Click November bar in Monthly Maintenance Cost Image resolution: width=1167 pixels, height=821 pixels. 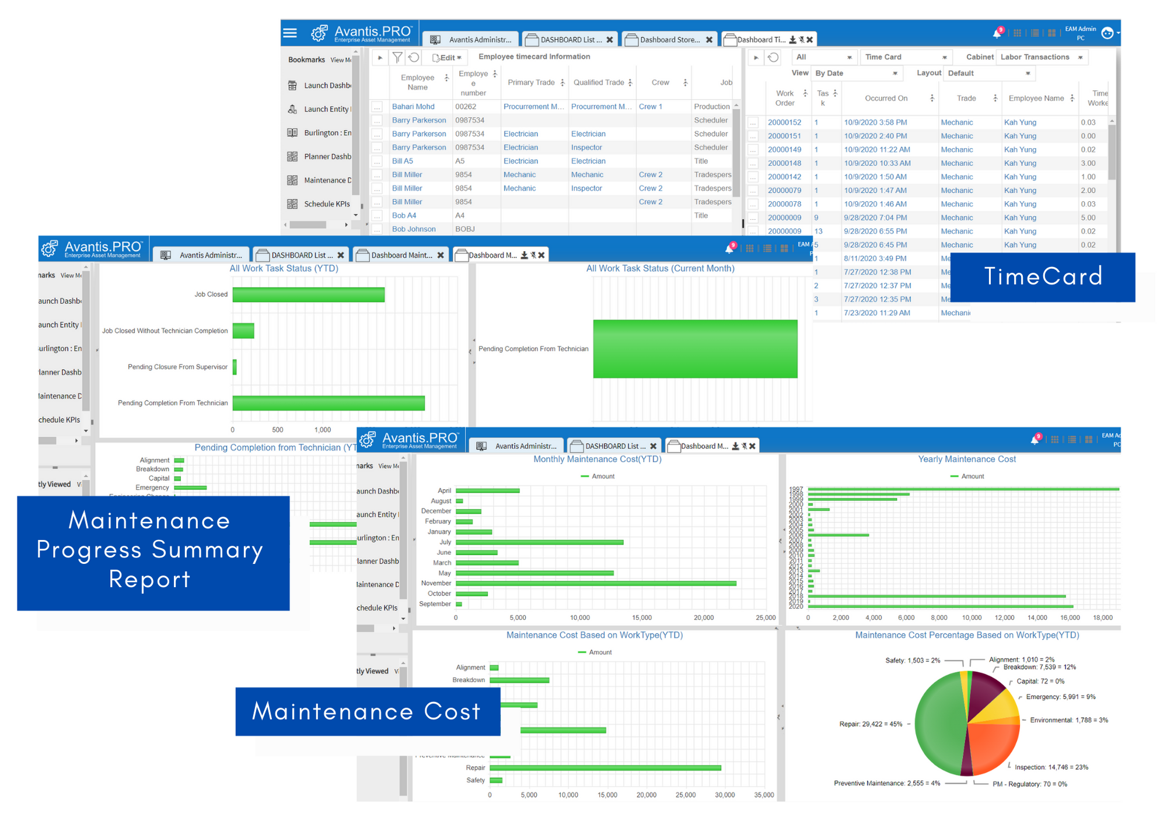click(x=596, y=583)
